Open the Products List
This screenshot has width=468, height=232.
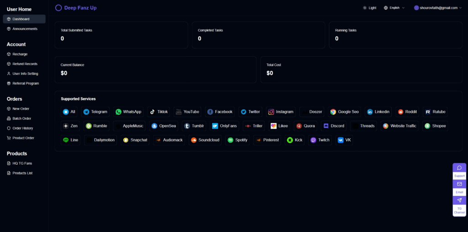coord(24,173)
